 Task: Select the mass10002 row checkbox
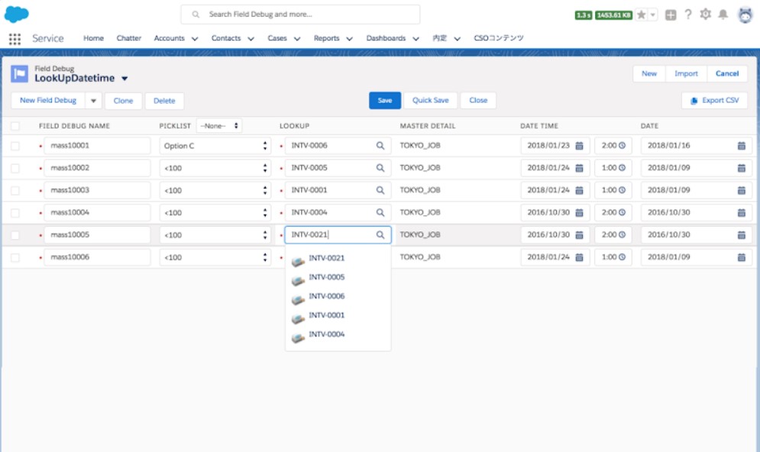[x=15, y=168]
